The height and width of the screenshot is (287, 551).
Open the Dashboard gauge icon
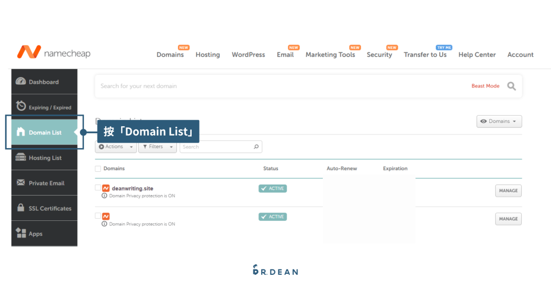21,82
